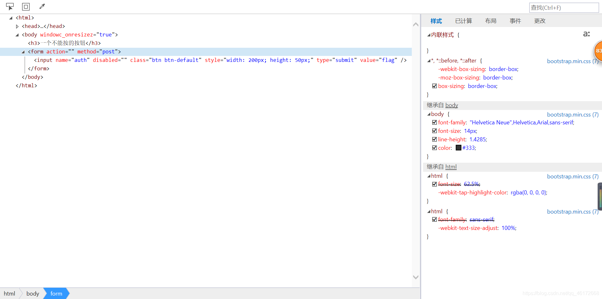The image size is (602, 299).
Task: Toggle the DOM element highlighting box icon
Action: pos(26,7)
